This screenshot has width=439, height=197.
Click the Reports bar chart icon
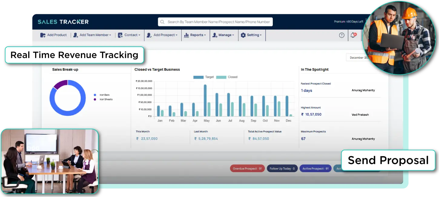[x=186, y=35]
